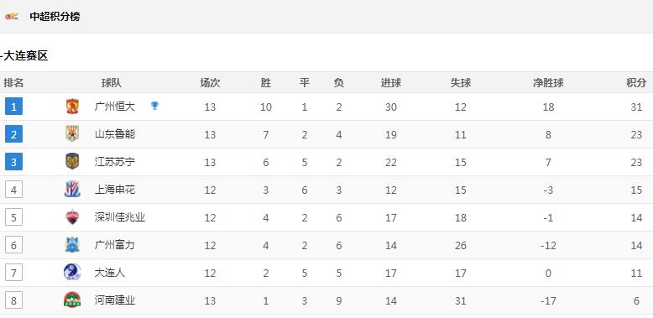The width and height of the screenshot is (653, 318).
Task: Select the 积分 column header
Action: point(636,83)
